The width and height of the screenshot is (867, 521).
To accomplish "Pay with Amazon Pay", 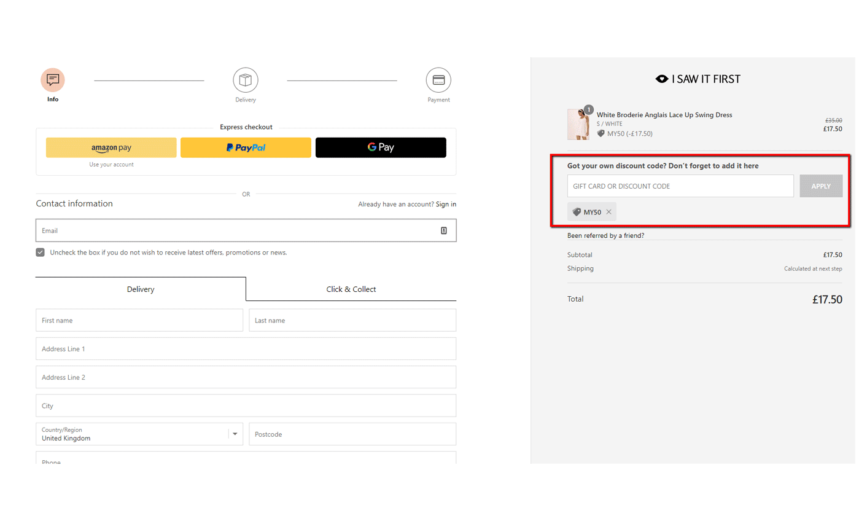I will tap(111, 147).
